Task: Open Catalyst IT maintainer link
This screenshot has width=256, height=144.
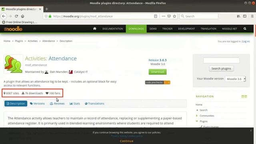Action: [x=81, y=72]
